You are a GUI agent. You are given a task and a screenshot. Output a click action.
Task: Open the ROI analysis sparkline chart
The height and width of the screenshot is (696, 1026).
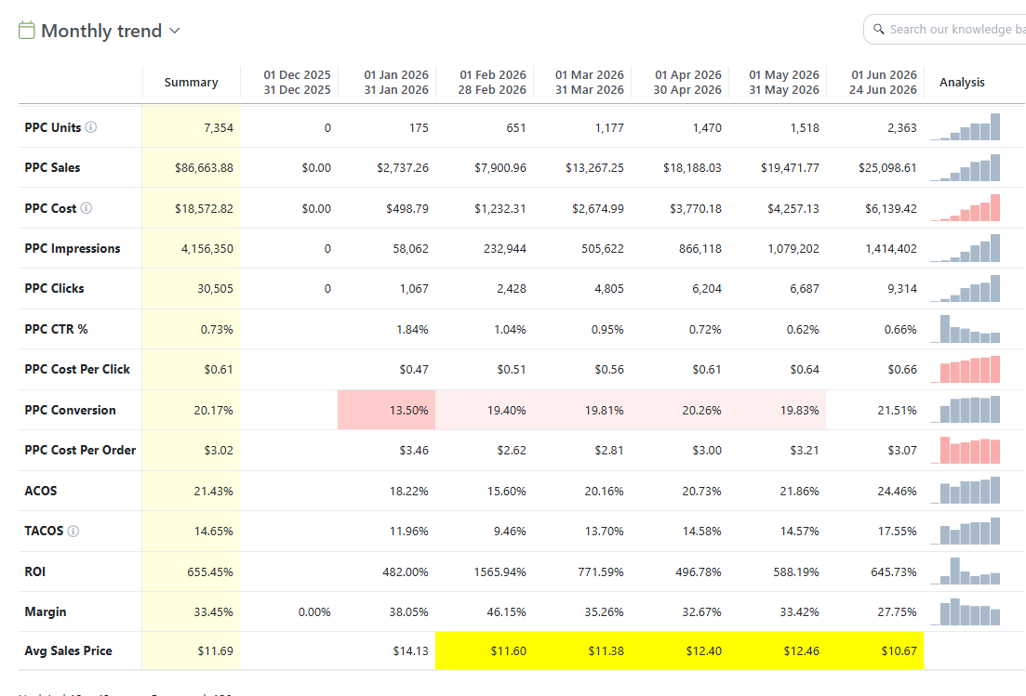tap(966, 571)
